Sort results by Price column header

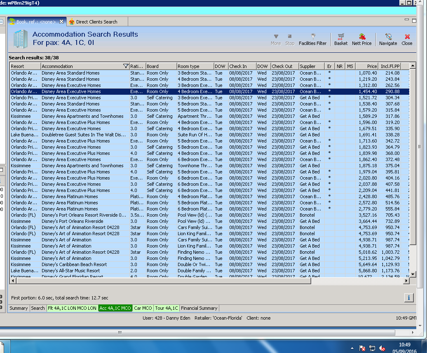tap(367, 66)
